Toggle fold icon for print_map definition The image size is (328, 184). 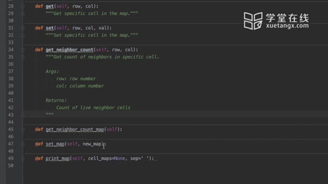pos(23,158)
